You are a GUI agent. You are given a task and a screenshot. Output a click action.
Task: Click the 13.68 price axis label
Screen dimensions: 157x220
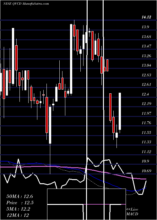pos(146,37)
